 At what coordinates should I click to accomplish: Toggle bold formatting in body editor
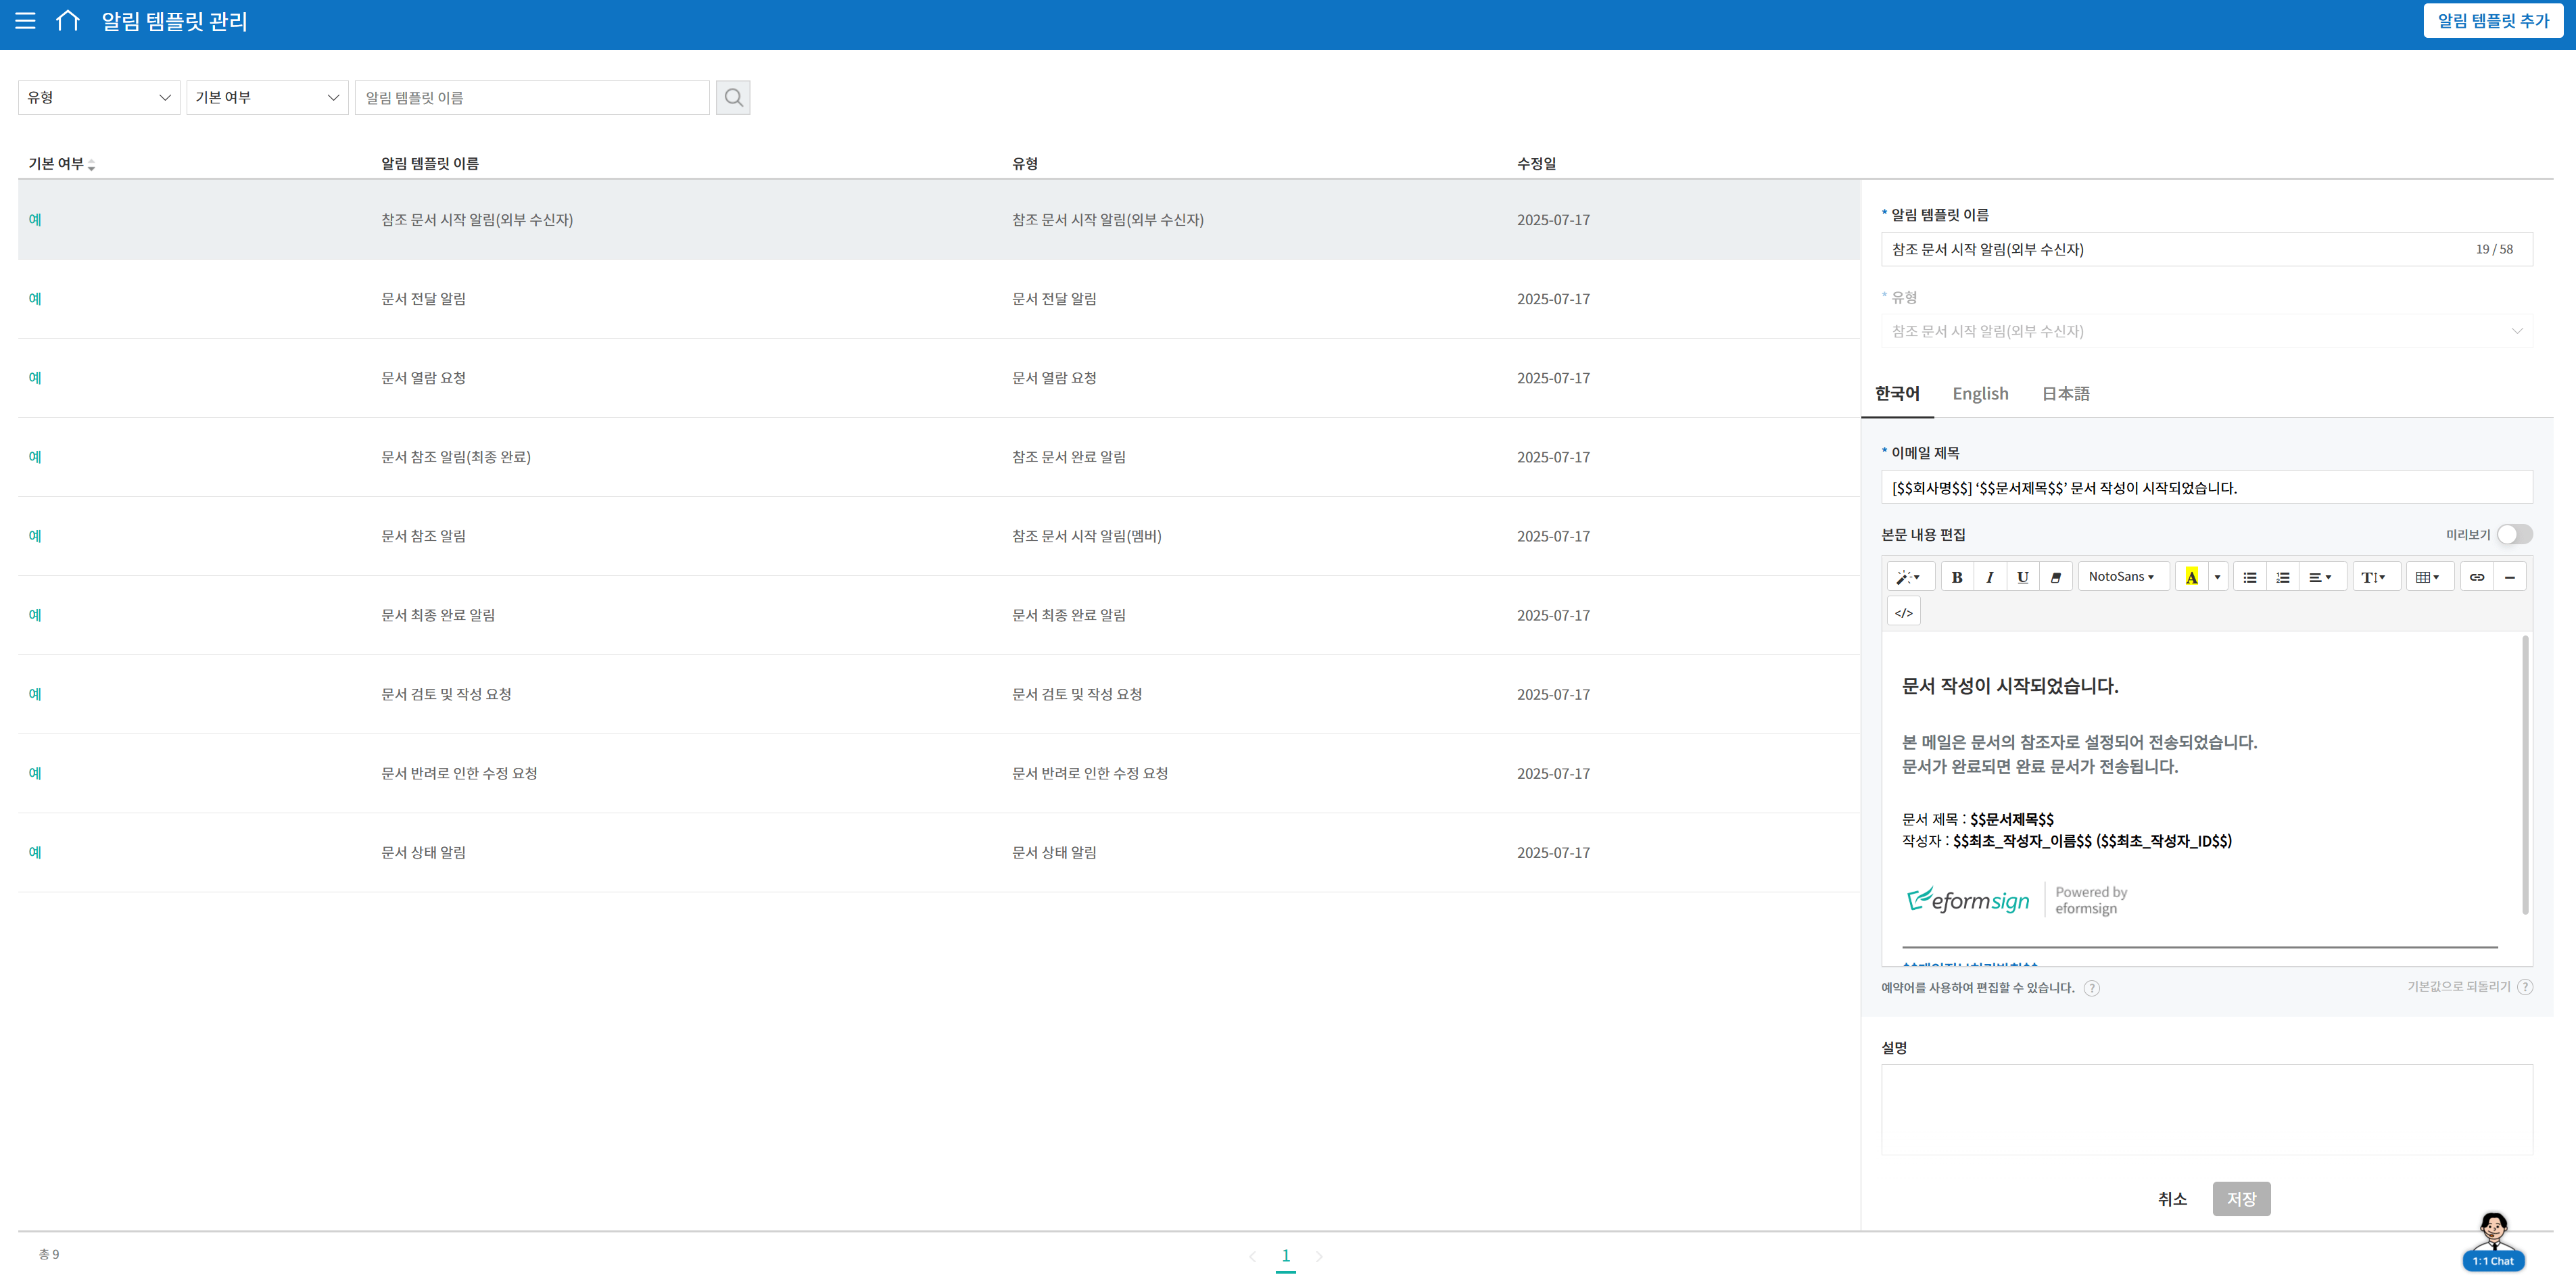(x=1957, y=577)
